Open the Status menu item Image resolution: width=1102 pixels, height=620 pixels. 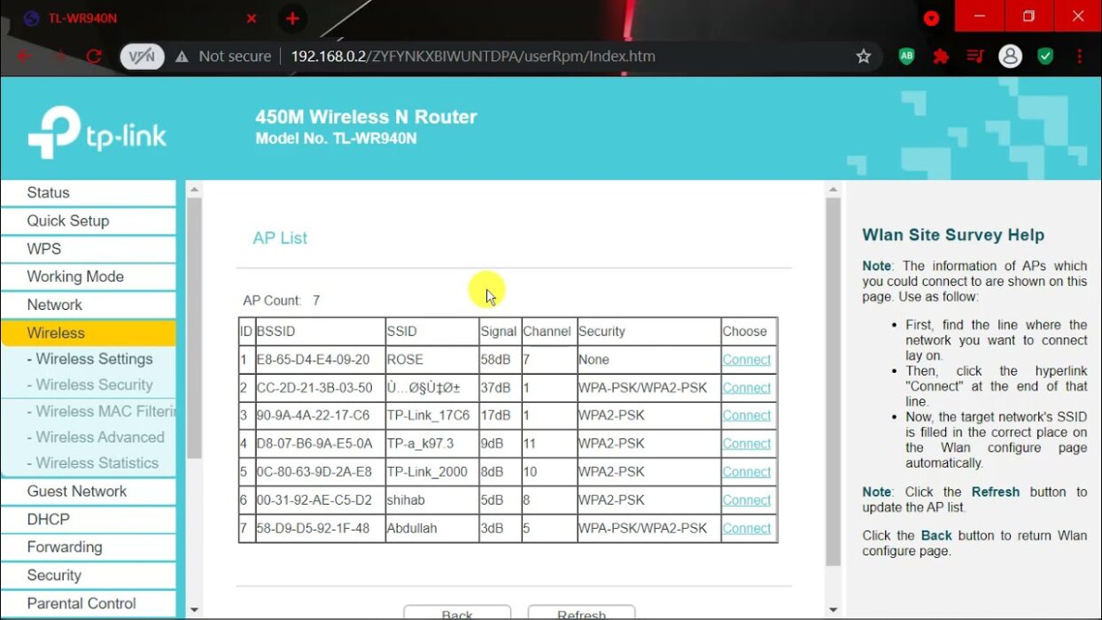89,193
